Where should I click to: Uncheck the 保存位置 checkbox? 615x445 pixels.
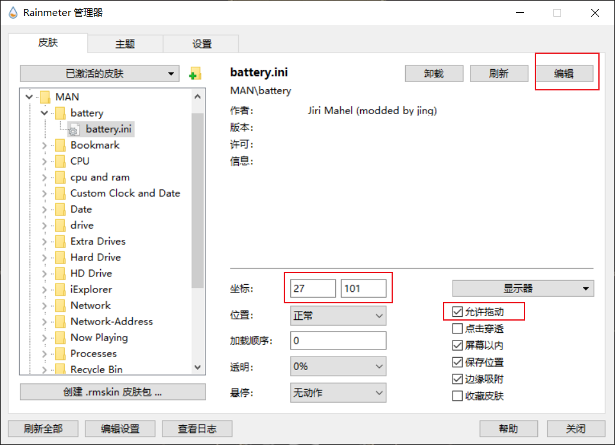(x=457, y=362)
